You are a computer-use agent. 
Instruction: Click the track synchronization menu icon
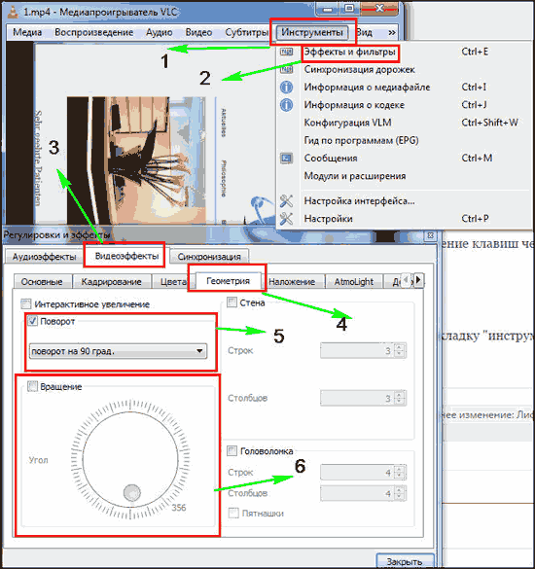click(286, 69)
